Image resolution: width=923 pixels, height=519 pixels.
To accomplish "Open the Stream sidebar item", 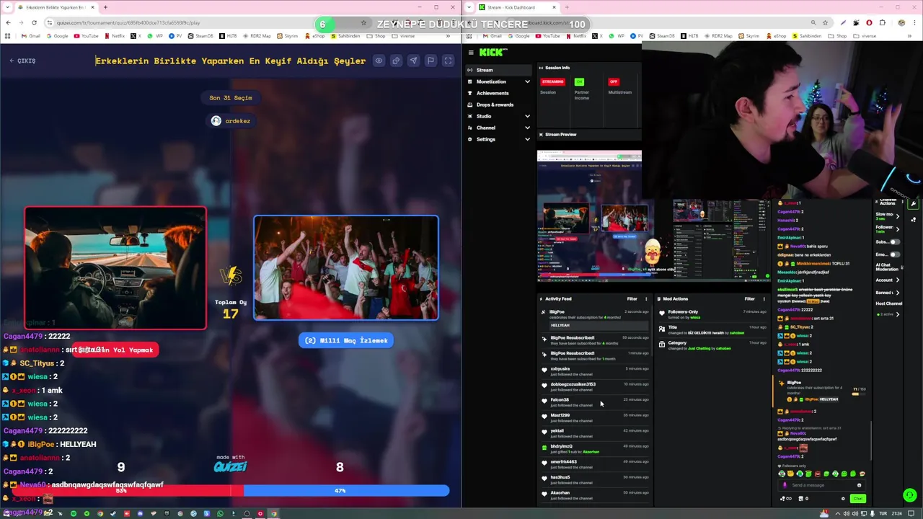I will pos(499,70).
